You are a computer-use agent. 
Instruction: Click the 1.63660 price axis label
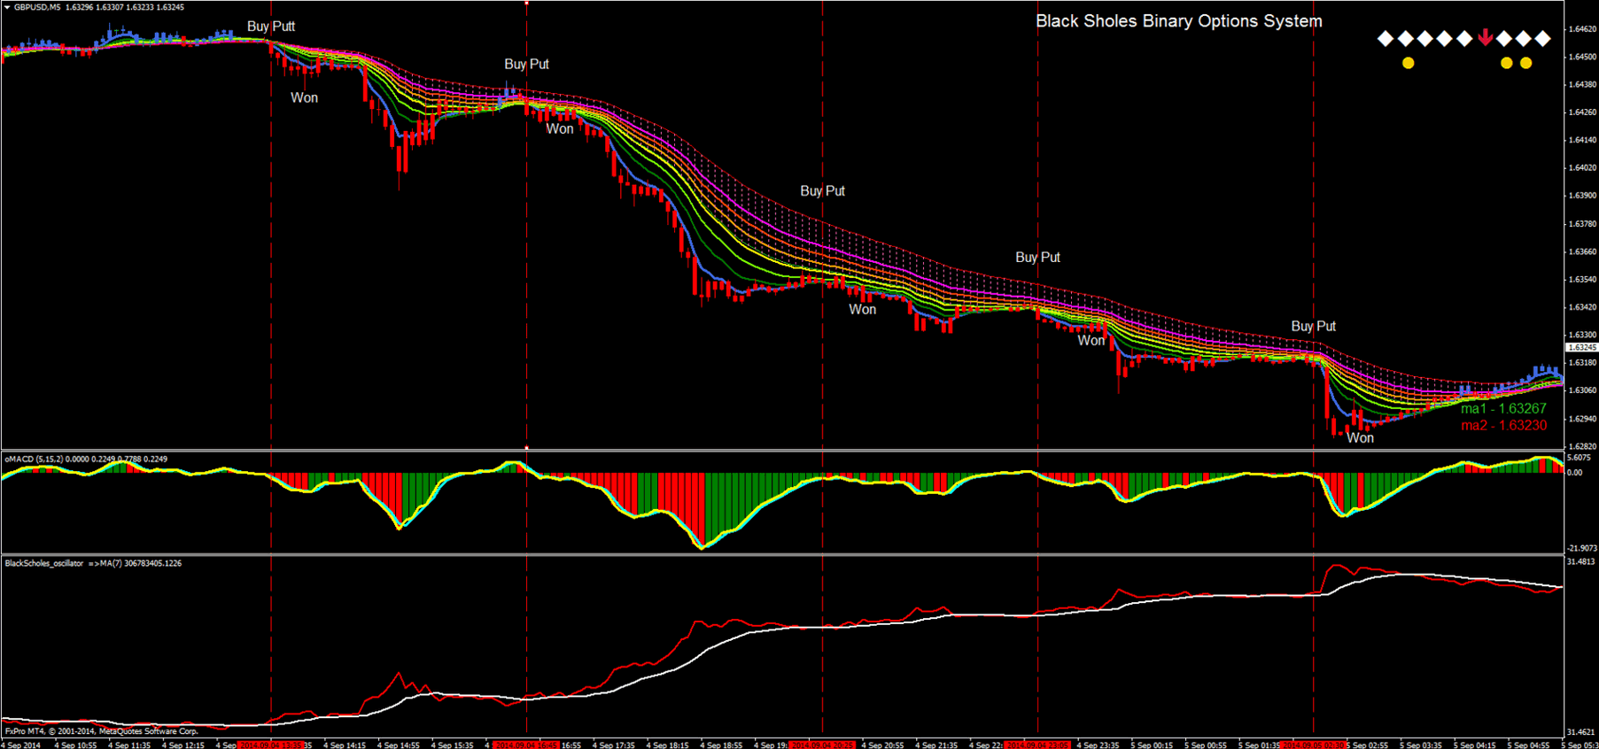(x=1582, y=251)
